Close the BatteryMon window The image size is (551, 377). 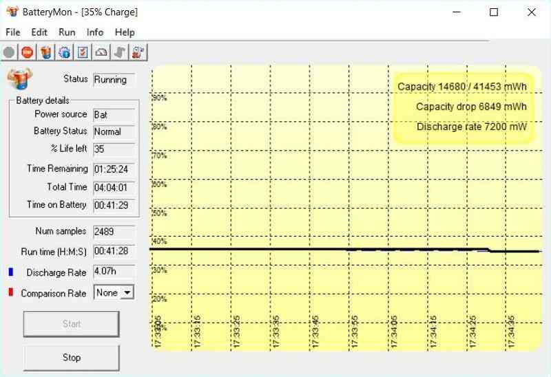(x=531, y=12)
